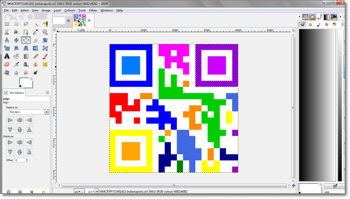
Task: Select the Blur/Sharpen droplet tool
Action: 16,72
